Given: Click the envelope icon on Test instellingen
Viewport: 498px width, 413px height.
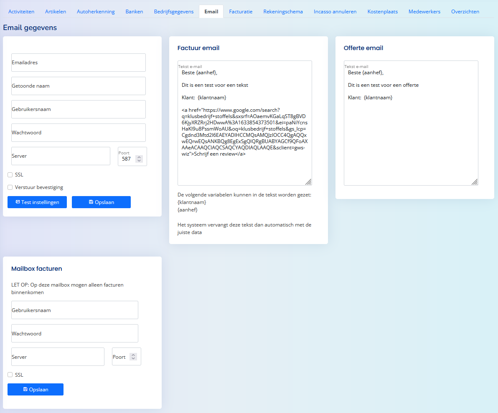Looking at the screenshot, I should coord(18,202).
